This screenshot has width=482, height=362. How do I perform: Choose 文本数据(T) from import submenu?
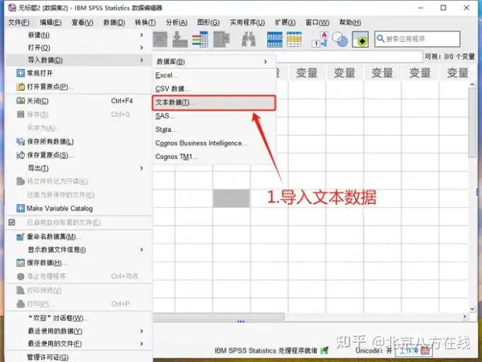[x=214, y=102]
